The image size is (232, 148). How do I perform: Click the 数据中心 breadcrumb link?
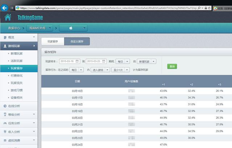pyautogui.click(x=14, y=28)
